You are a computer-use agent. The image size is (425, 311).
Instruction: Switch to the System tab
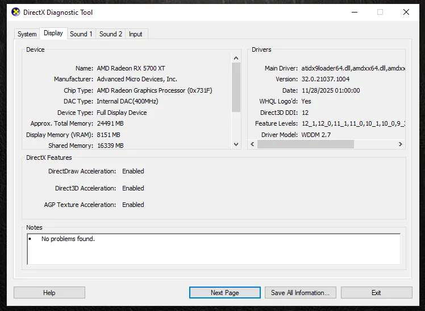tap(27, 34)
